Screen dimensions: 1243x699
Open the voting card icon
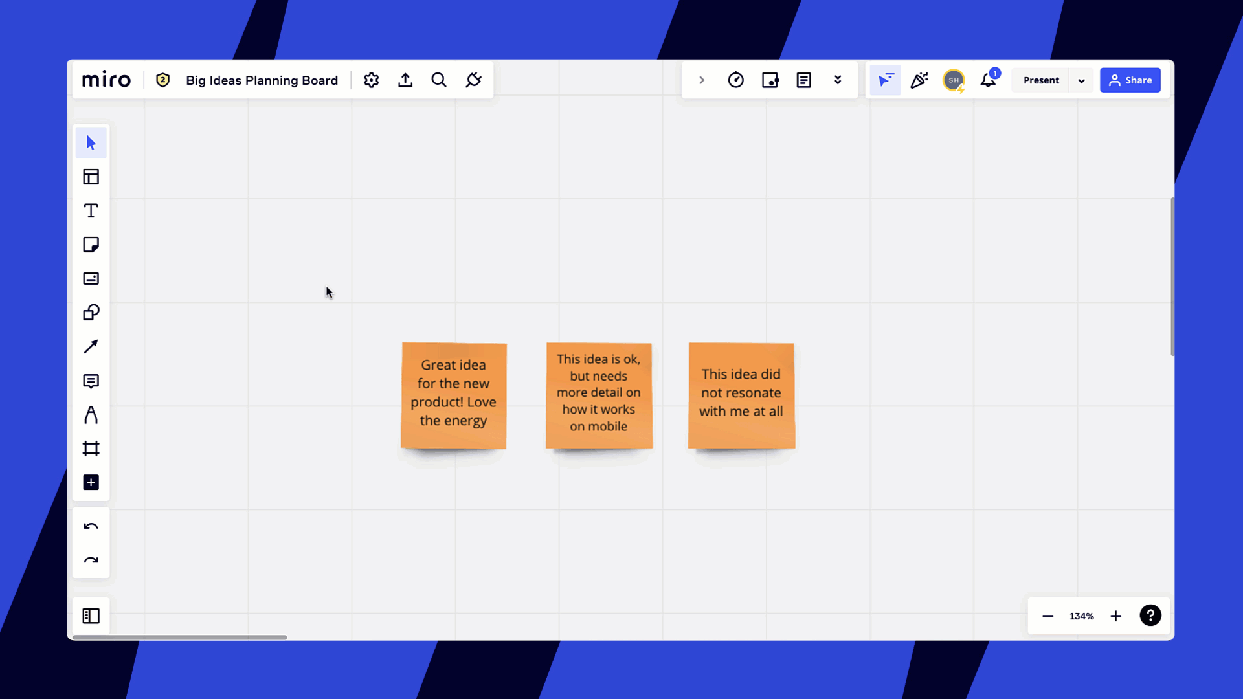click(x=770, y=80)
